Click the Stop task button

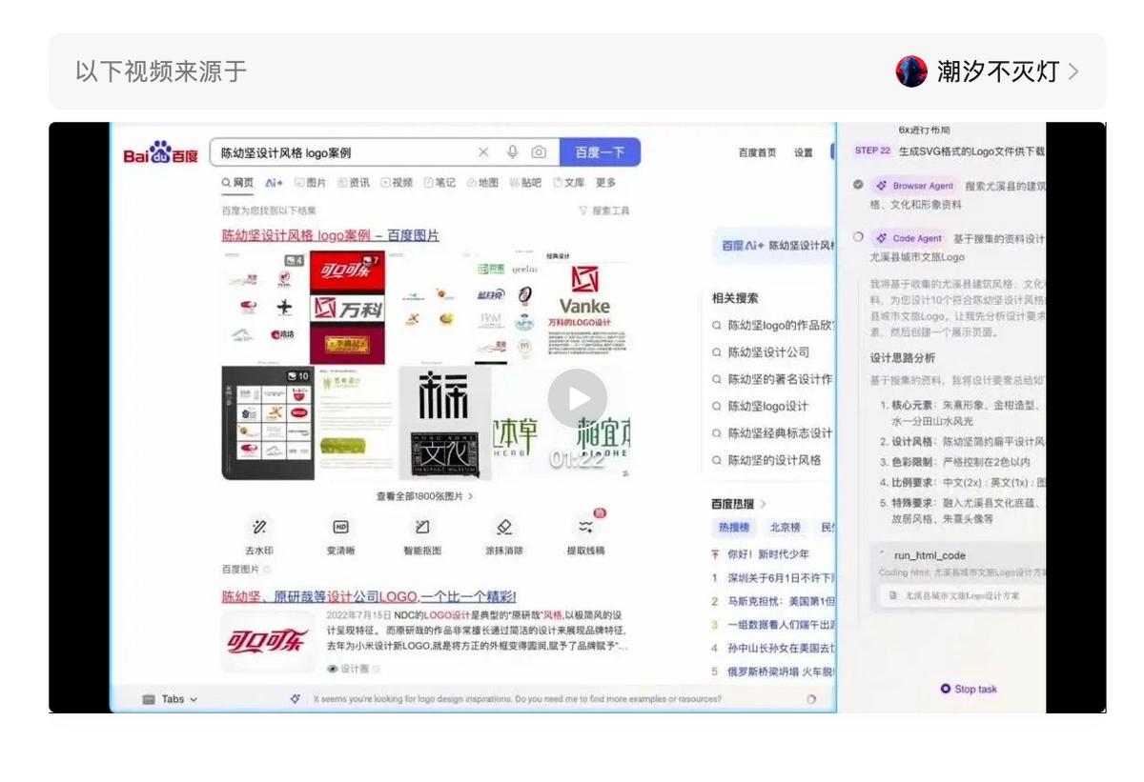pyautogui.click(x=968, y=689)
